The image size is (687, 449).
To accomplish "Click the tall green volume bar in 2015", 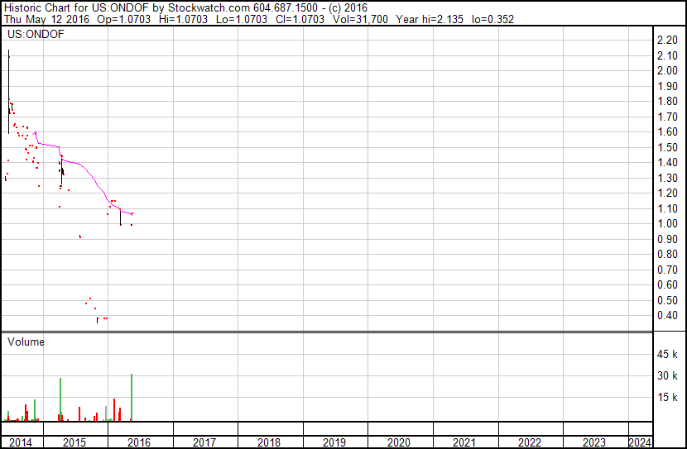I will tap(60, 401).
